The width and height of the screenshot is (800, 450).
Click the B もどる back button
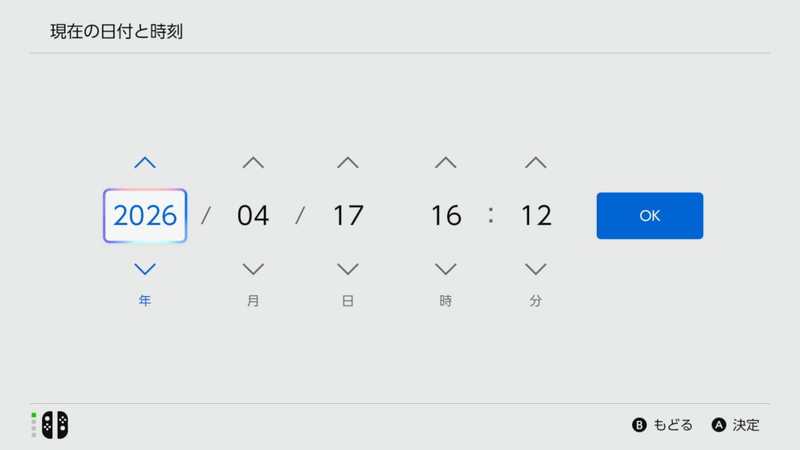pyautogui.click(x=662, y=425)
